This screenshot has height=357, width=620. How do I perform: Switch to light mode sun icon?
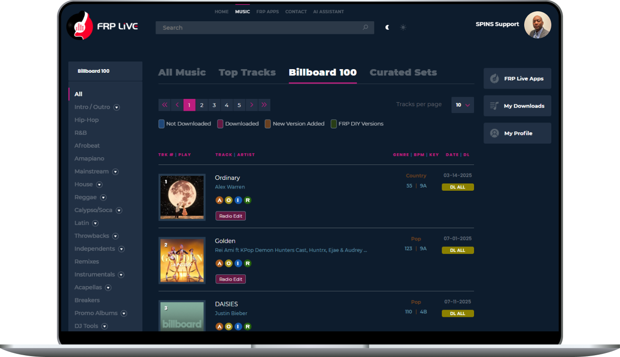[403, 28]
